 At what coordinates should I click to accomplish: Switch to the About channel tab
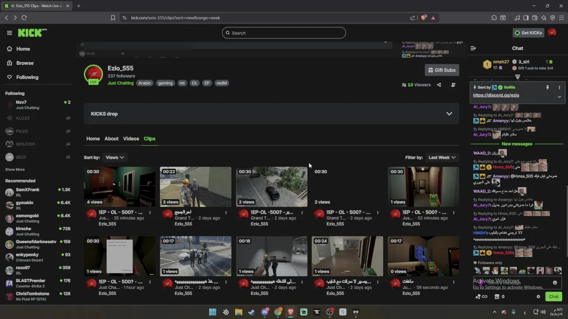pyautogui.click(x=111, y=139)
